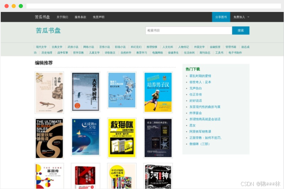Screen dimensions: 284x189
Task: Select the 言情小说 category
Action: point(104,47)
